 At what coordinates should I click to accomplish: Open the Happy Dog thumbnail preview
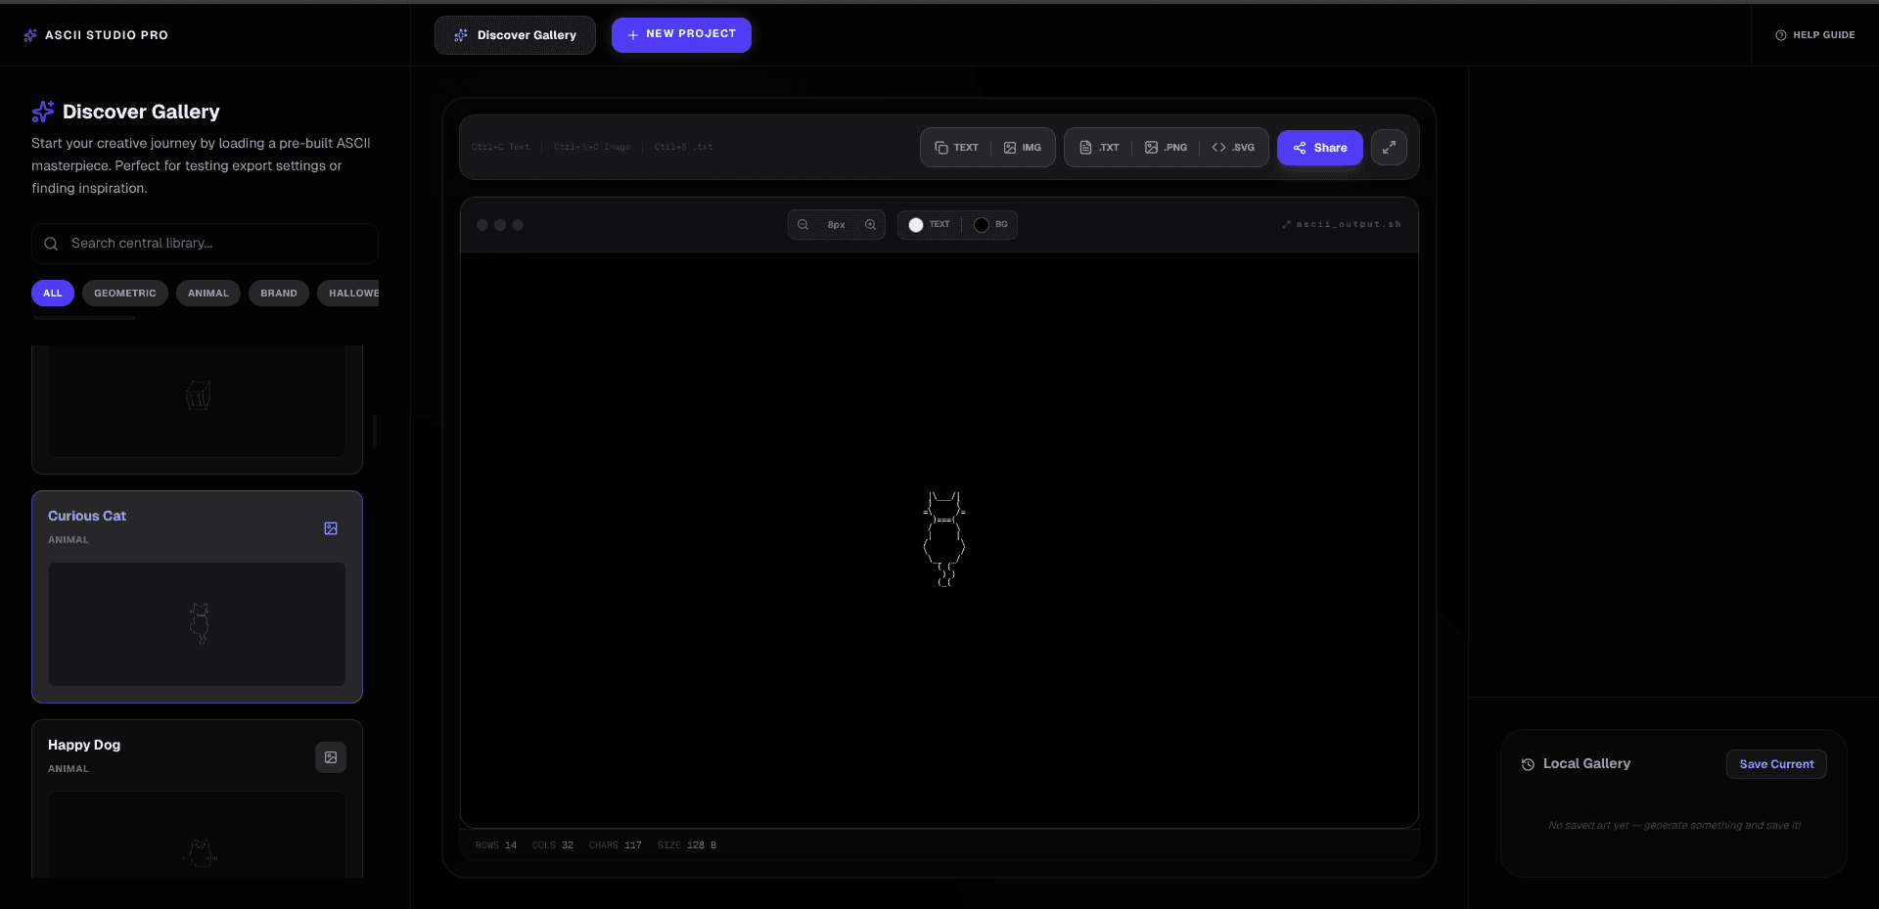[x=198, y=835]
